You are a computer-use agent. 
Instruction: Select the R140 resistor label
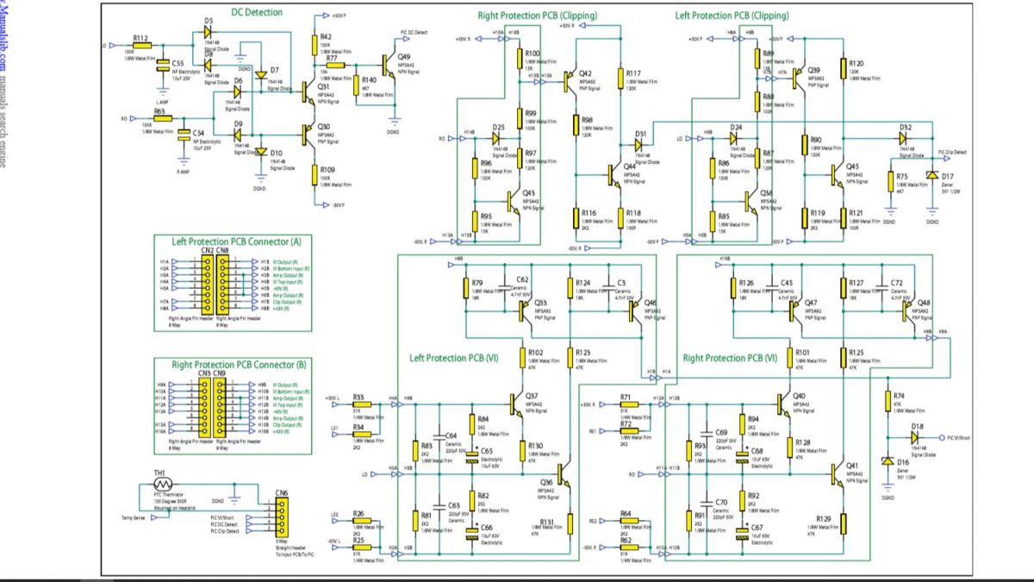click(x=369, y=78)
